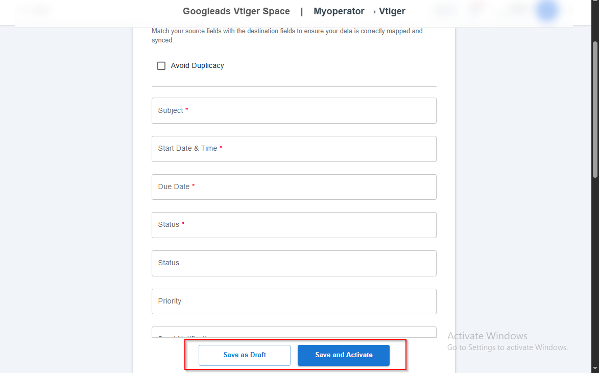This screenshot has width=599, height=373.
Task: Click the blurred logo at header left
Action: (x=36, y=11)
